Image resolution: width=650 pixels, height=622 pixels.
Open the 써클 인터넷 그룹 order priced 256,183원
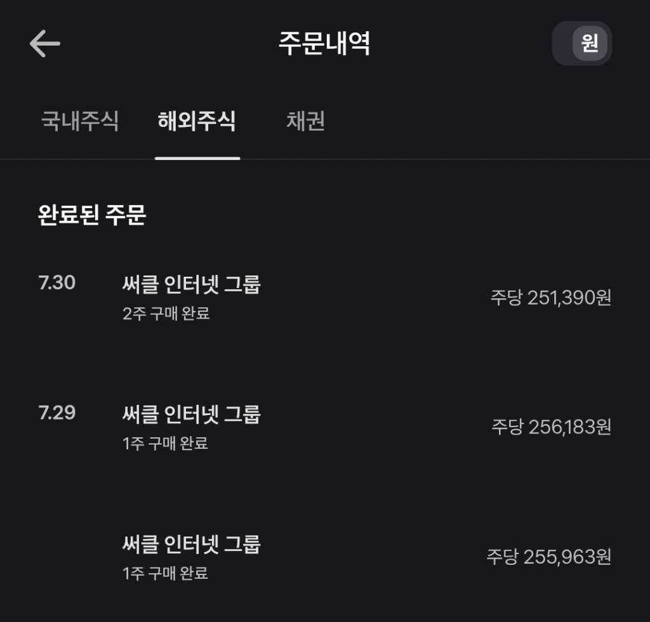(x=191, y=415)
